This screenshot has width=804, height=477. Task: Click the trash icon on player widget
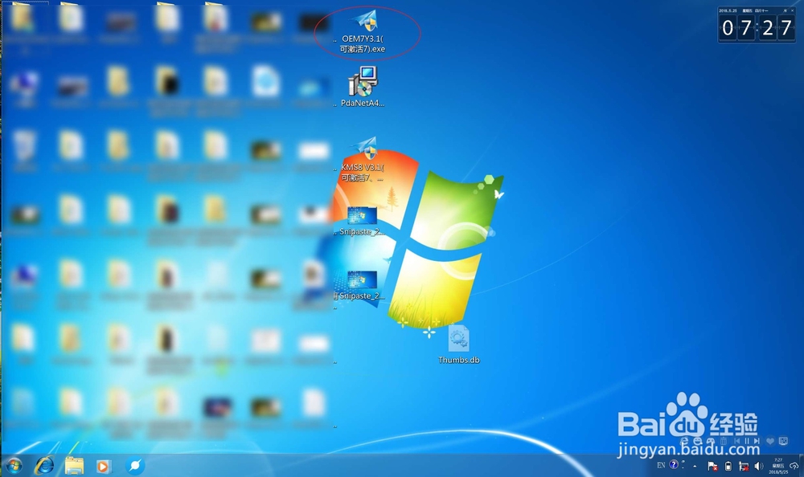pos(724,441)
